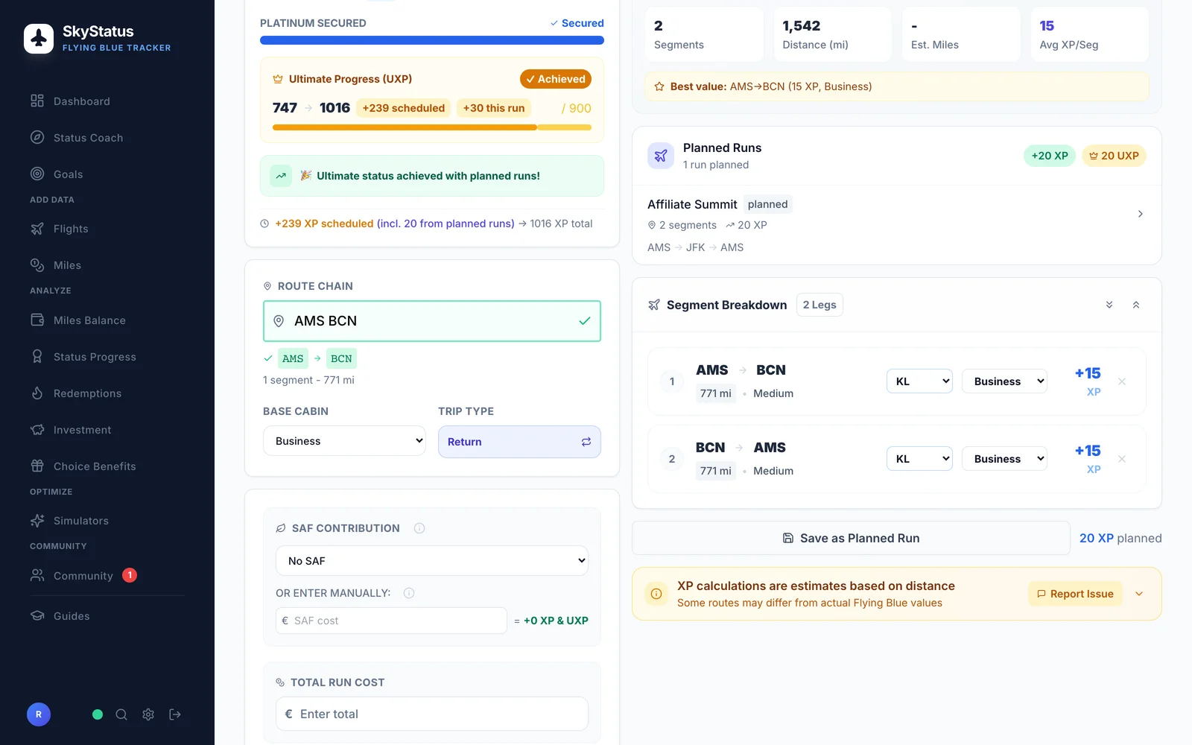This screenshot has width=1192, height=745.
Task: Click the 1,542 Distance stat card
Action: click(833, 34)
